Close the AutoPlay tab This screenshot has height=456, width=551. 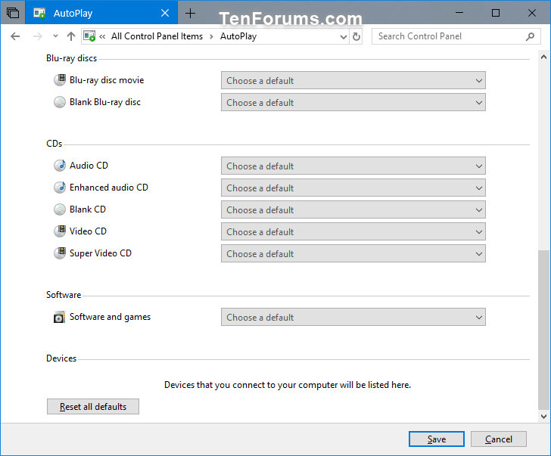[x=165, y=14]
